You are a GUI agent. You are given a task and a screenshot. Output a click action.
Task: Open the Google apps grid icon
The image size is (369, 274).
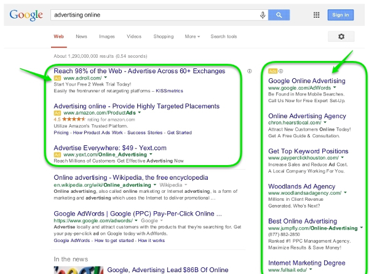[317, 15]
